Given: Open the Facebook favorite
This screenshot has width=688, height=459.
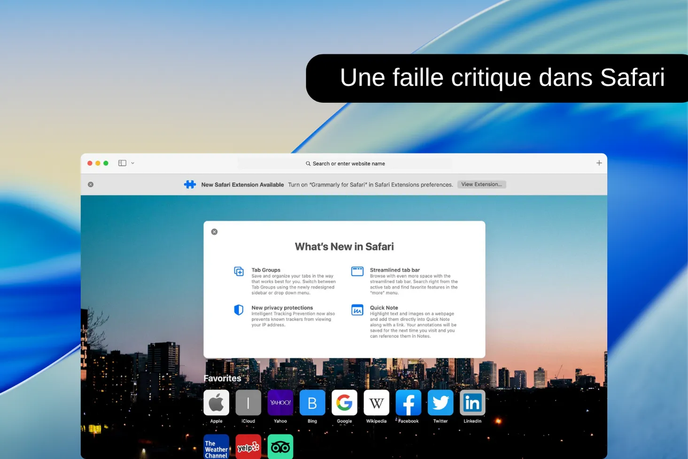Looking at the screenshot, I should (x=408, y=403).
